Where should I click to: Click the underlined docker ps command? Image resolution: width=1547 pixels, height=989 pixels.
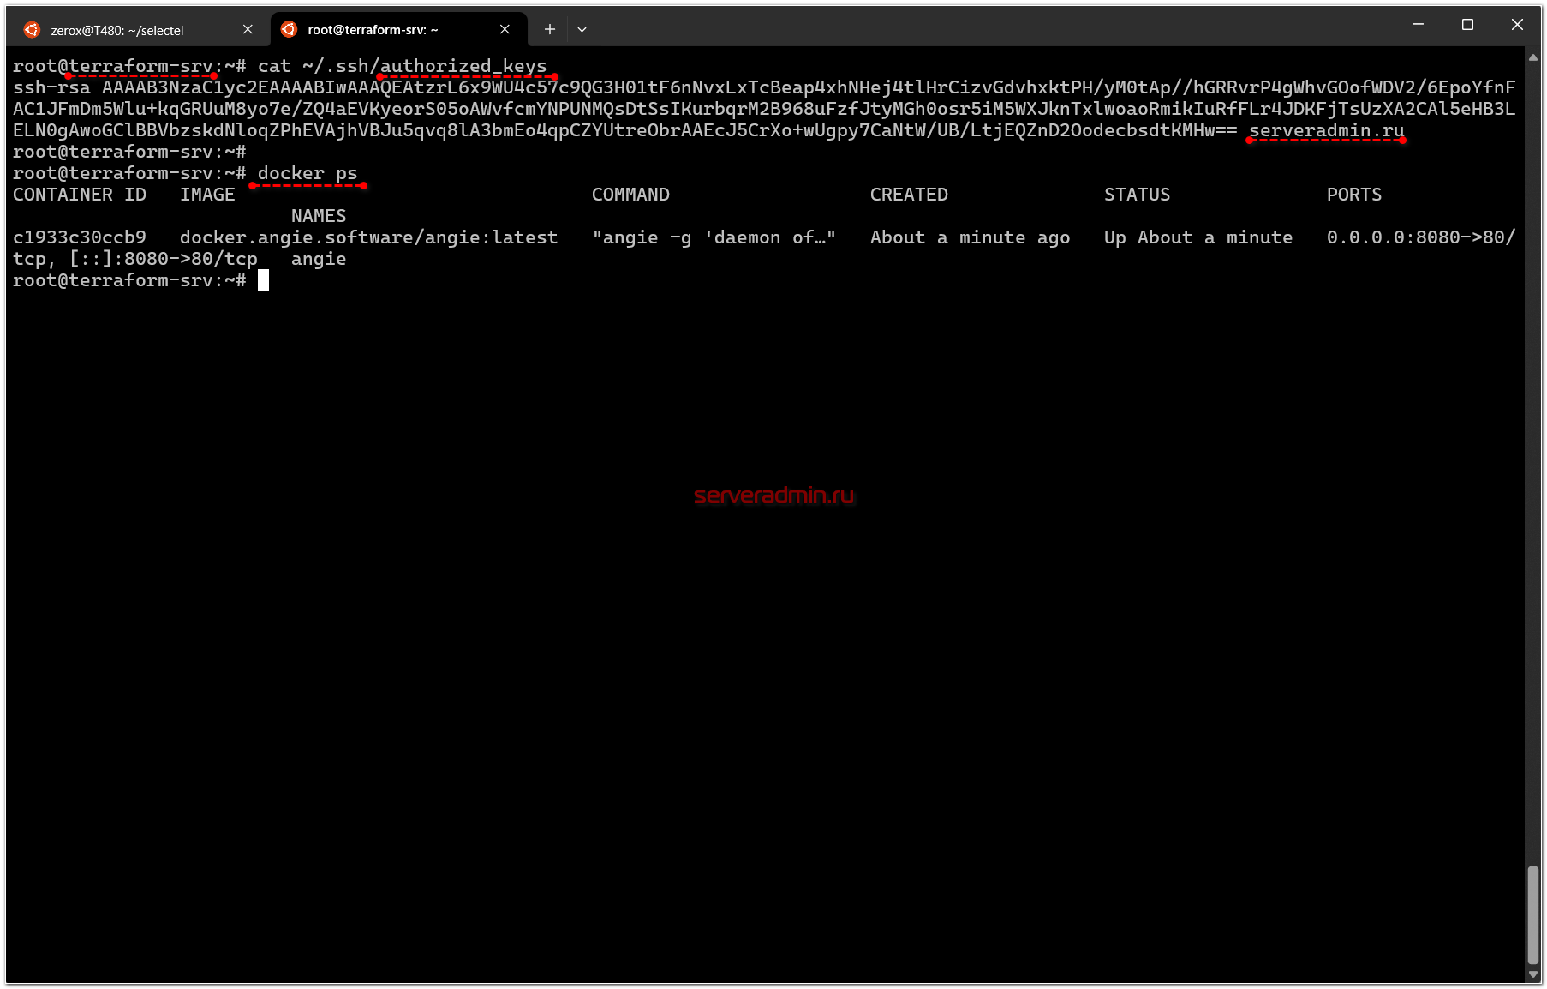click(x=308, y=173)
